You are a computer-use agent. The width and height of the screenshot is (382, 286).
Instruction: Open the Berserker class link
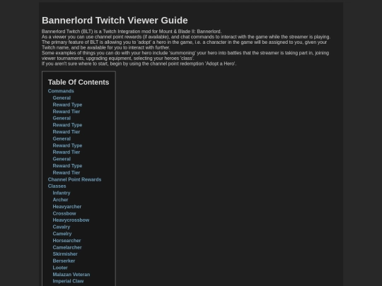pyautogui.click(x=64, y=261)
